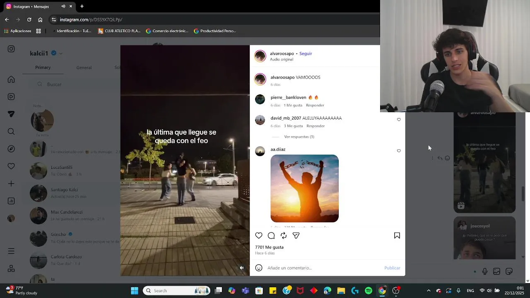Open Notifications heart in sidebar
The width and height of the screenshot is (530, 298).
pyautogui.click(x=11, y=166)
